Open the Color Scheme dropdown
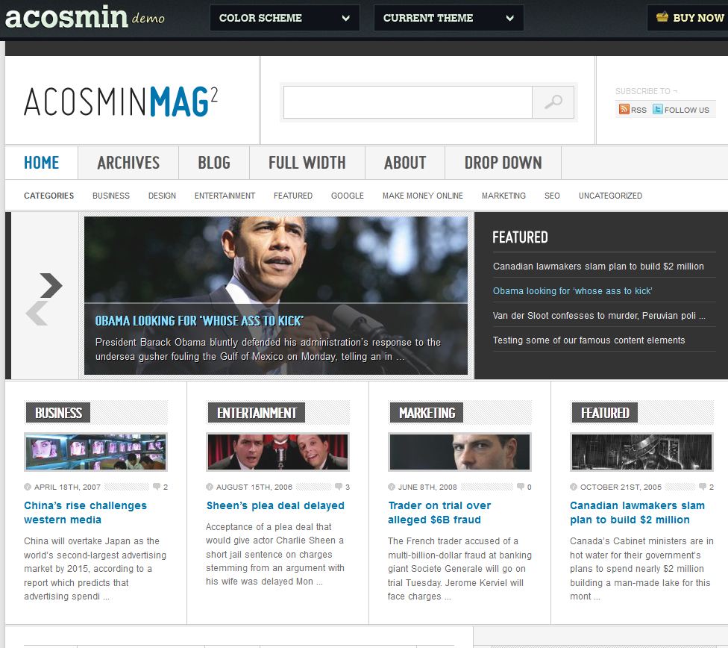The height and width of the screenshot is (648, 728). point(285,18)
